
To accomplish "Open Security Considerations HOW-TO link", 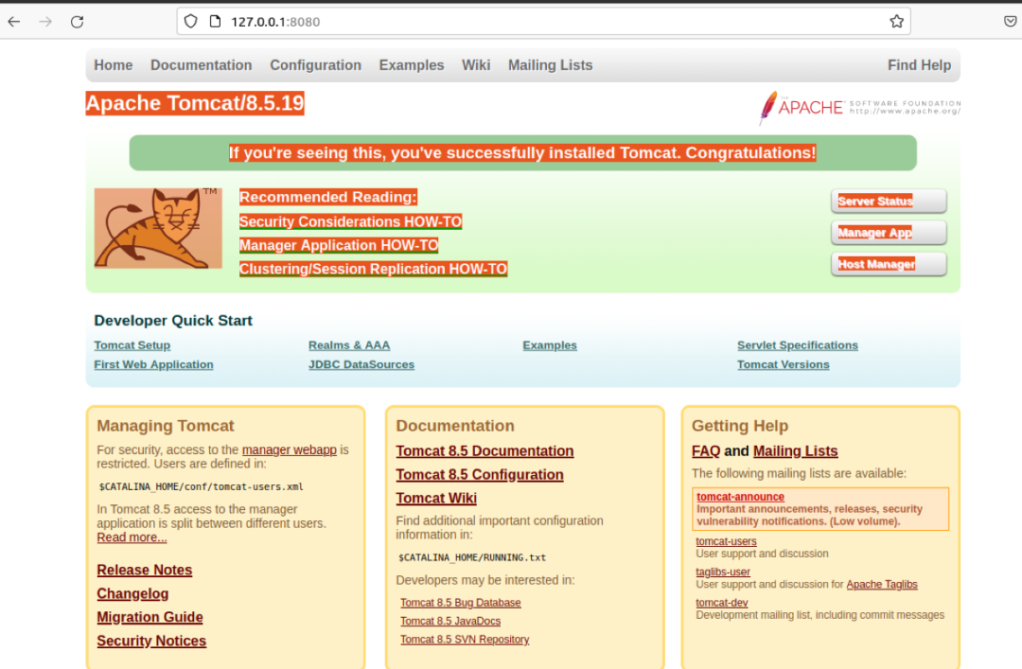I will pyautogui.click(x=351, y=221).
